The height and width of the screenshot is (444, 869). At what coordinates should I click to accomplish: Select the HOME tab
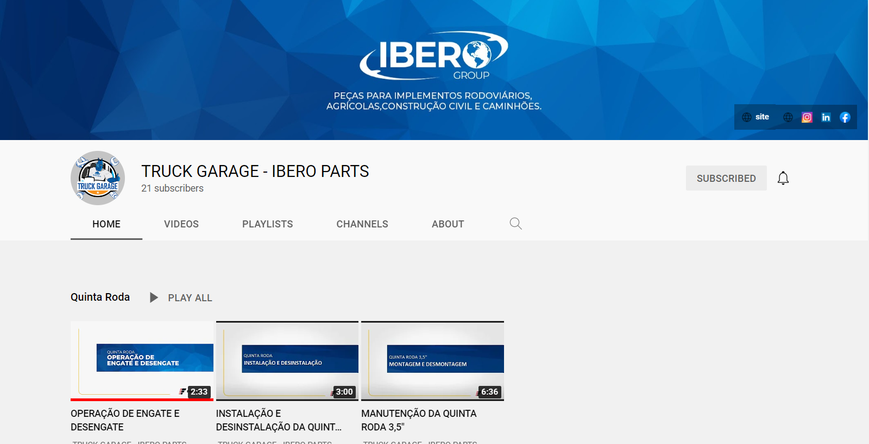(106, 224)
